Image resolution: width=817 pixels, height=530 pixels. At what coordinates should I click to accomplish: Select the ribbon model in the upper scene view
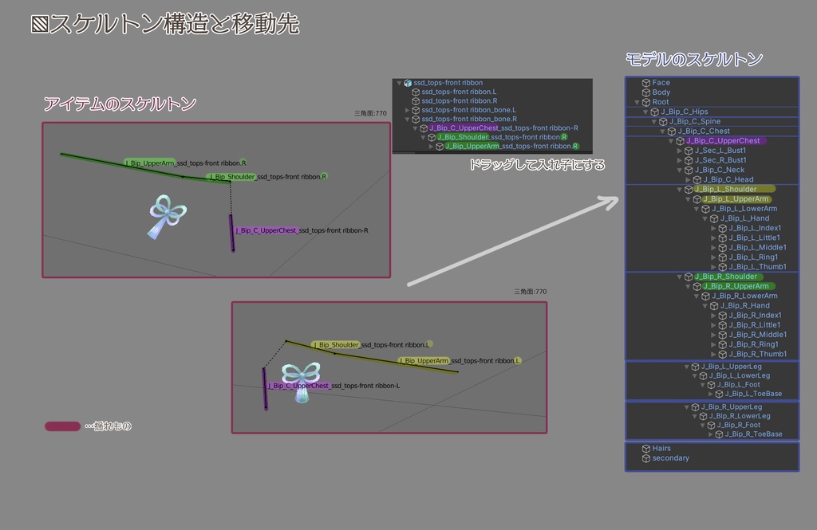pos(167,217)
